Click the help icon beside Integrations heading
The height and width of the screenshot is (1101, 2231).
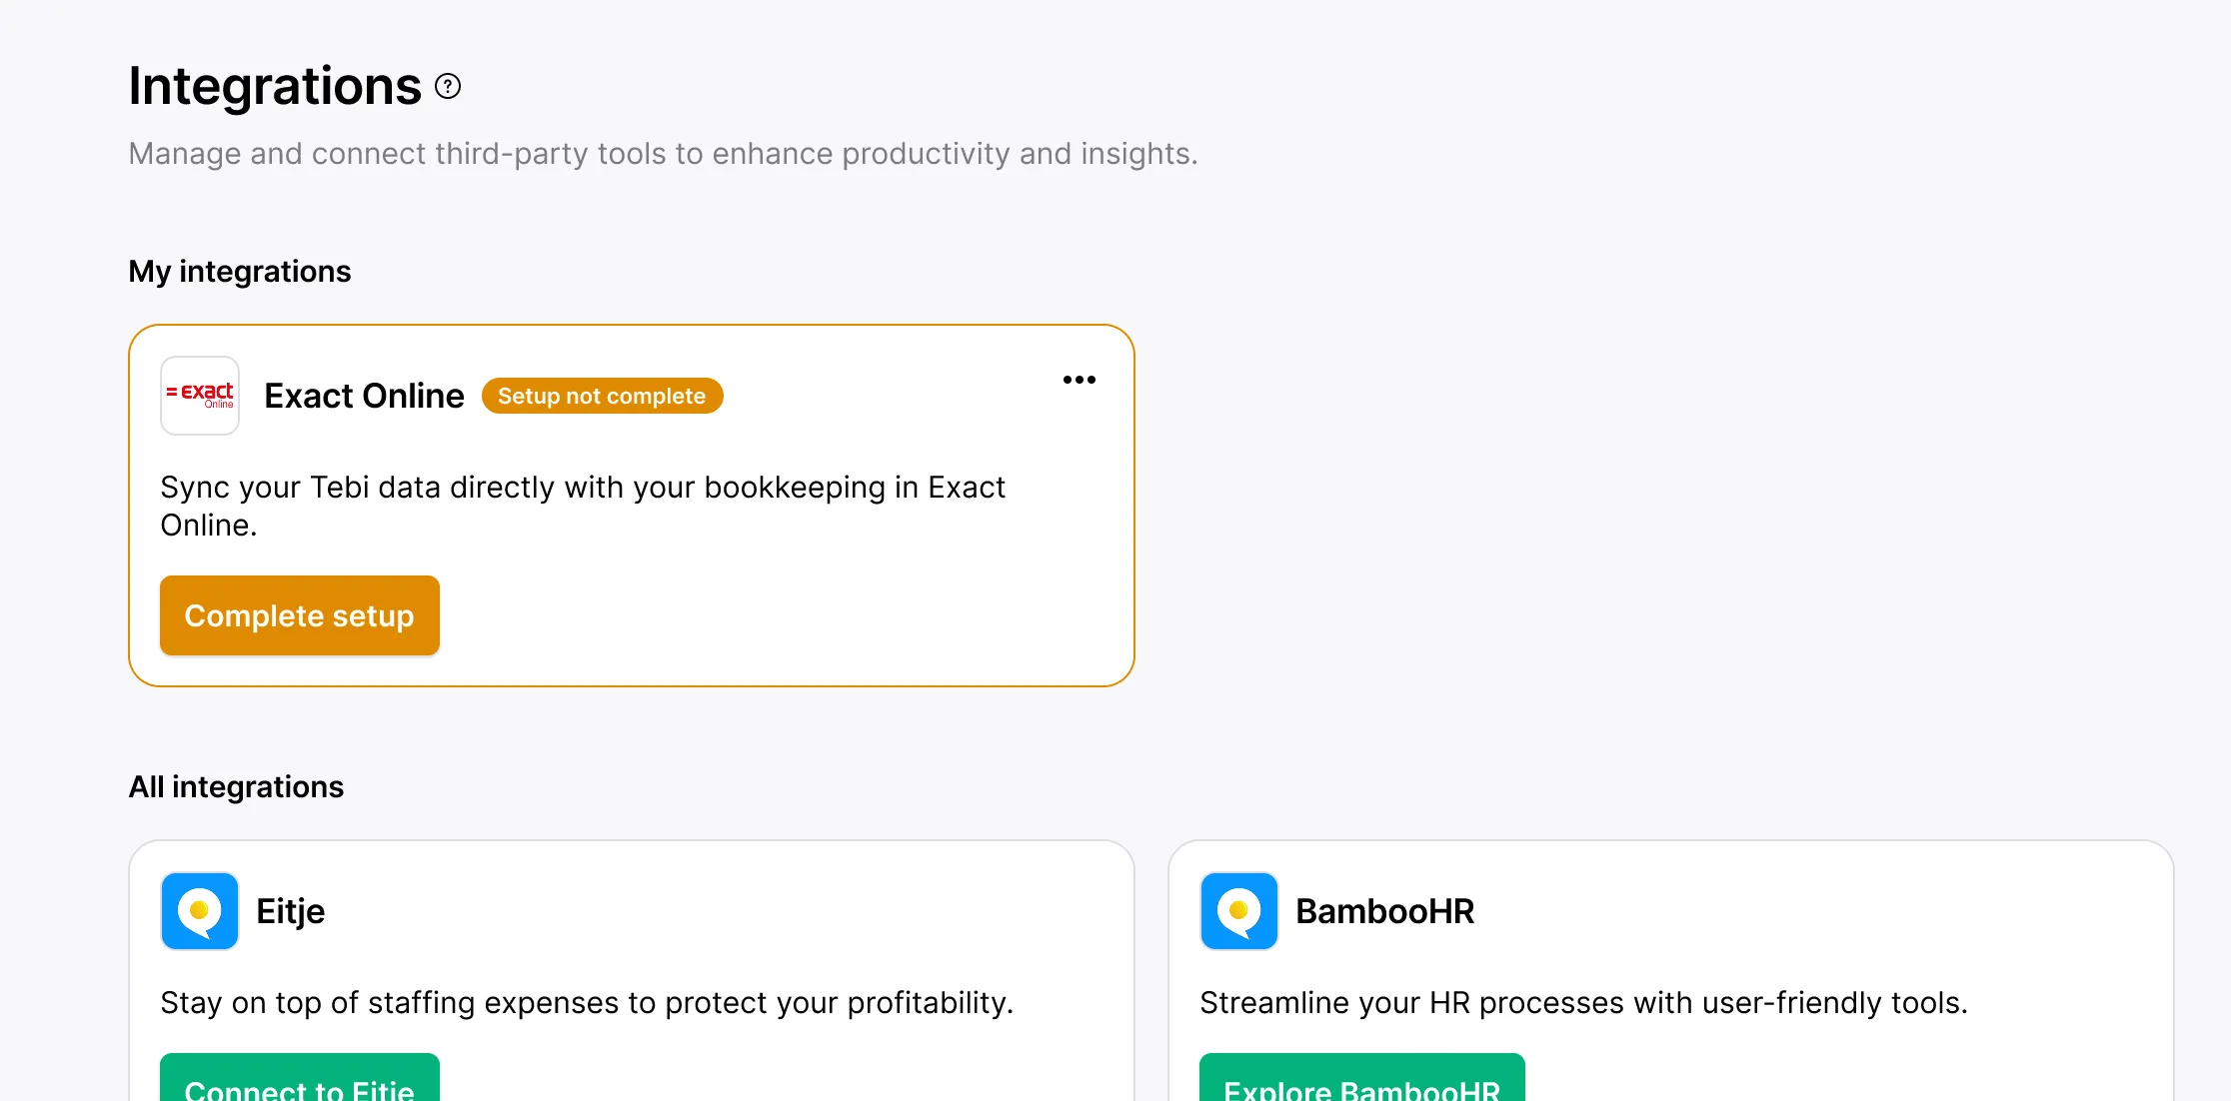[x=448, y=87]
